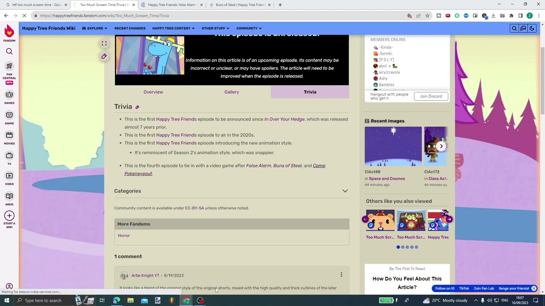545x306 pixels.
Task: Select the last carousel page dot
Action: (x=416, y=247)
